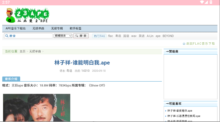Select the Wi-Fi status bar icon
Viewport: 220px width, 122px height.
[x=202, y=2]
